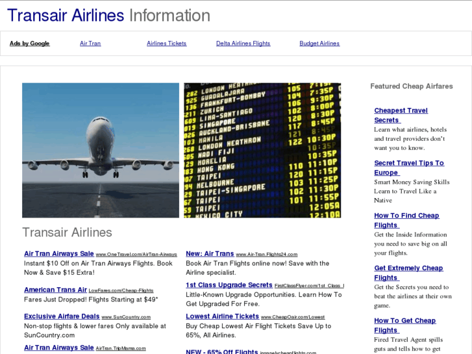Click text 'Learn what airlines, hotels'
Image resolution: width=472 pixels, height=354 pixels.
pyautogui.click(x=410, y=129)
